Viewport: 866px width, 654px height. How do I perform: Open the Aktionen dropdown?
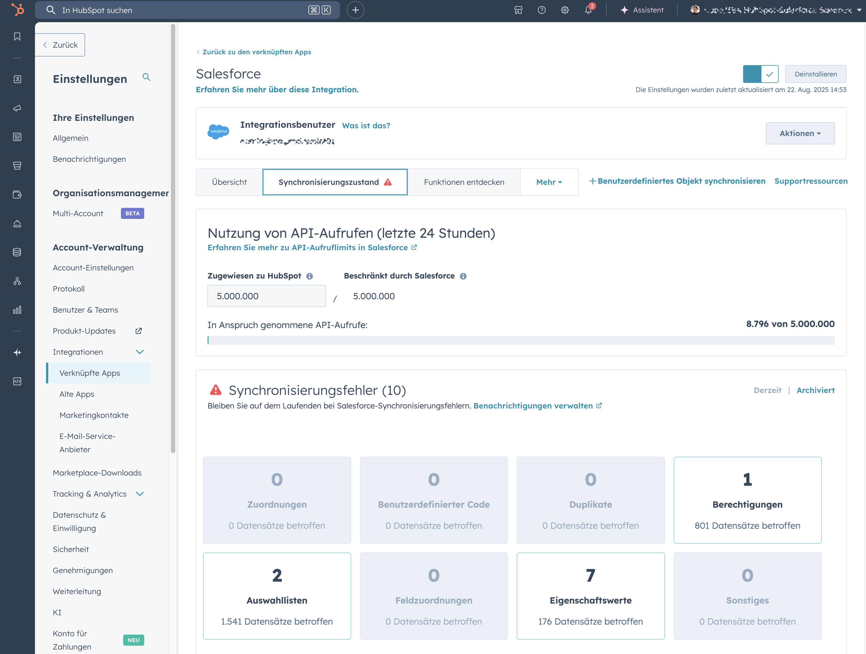(800, 133)
